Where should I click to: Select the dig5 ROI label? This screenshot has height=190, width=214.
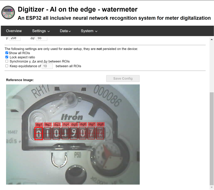(74, 124)
